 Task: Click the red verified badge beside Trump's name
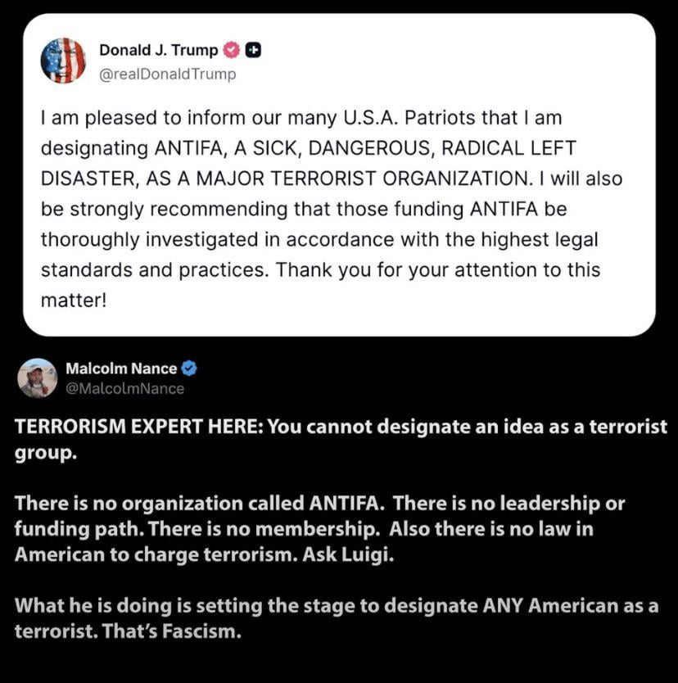tap(231, 50)
